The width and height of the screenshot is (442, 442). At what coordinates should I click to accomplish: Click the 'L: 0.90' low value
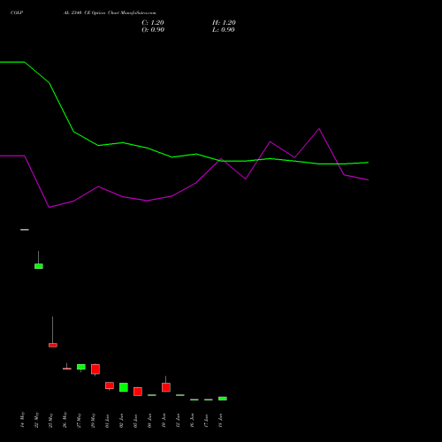pyautogui.click(x=224, y=30)
